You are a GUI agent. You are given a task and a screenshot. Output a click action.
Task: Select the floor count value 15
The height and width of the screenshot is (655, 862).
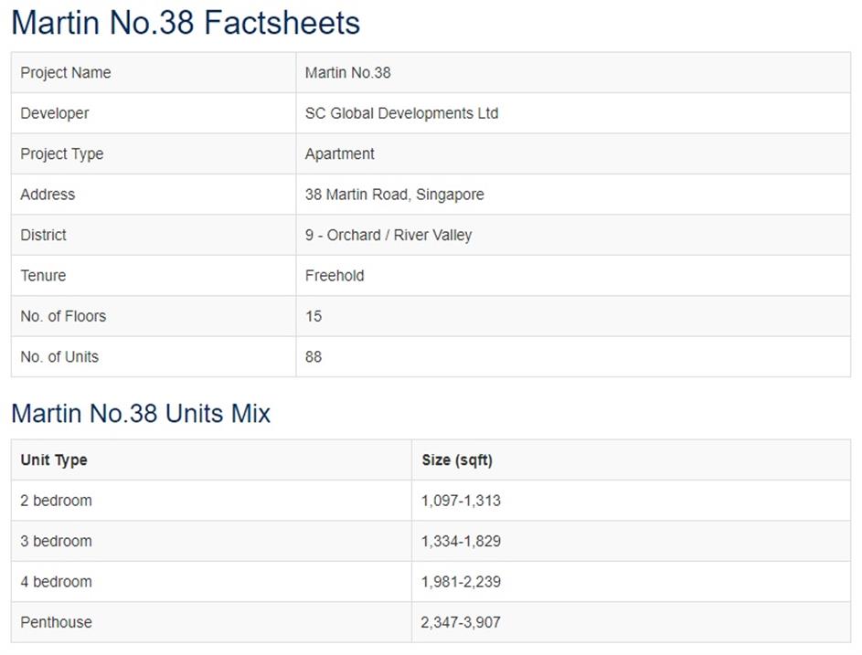pos(314,316)
